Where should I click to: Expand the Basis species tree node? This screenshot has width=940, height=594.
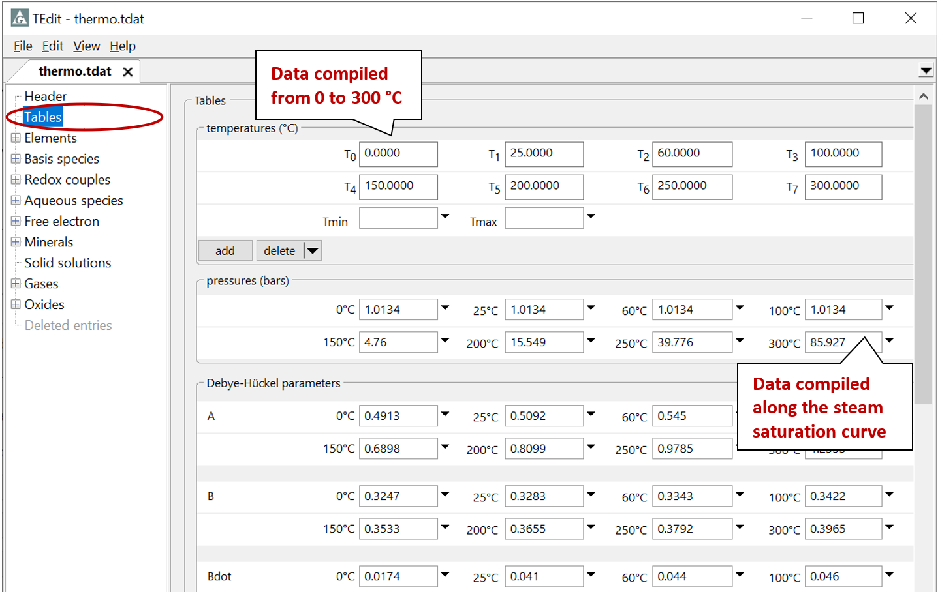[16, 158]
